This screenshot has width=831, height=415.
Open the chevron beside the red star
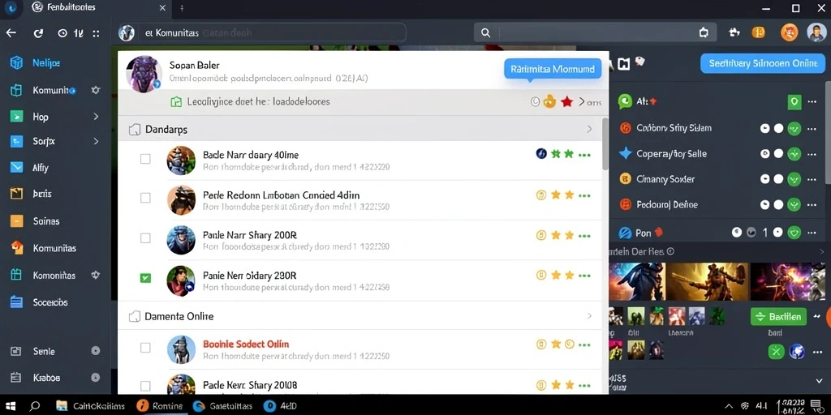pos(581,101)
